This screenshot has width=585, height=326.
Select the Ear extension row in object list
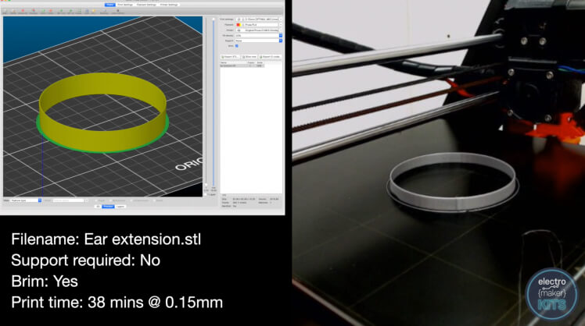[x=242, y=66]
